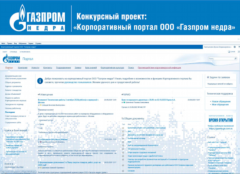Click the folder icon in the ДМС row
The height and width of the screenshot is (174, 240).
(x=123, y=131)
